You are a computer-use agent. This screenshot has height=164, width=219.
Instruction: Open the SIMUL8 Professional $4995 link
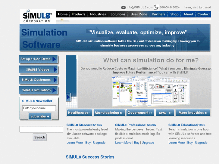point(136,125)
